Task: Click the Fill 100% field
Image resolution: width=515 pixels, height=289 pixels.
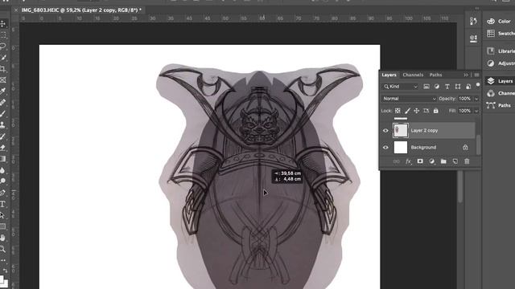Action: pos(465,111)
